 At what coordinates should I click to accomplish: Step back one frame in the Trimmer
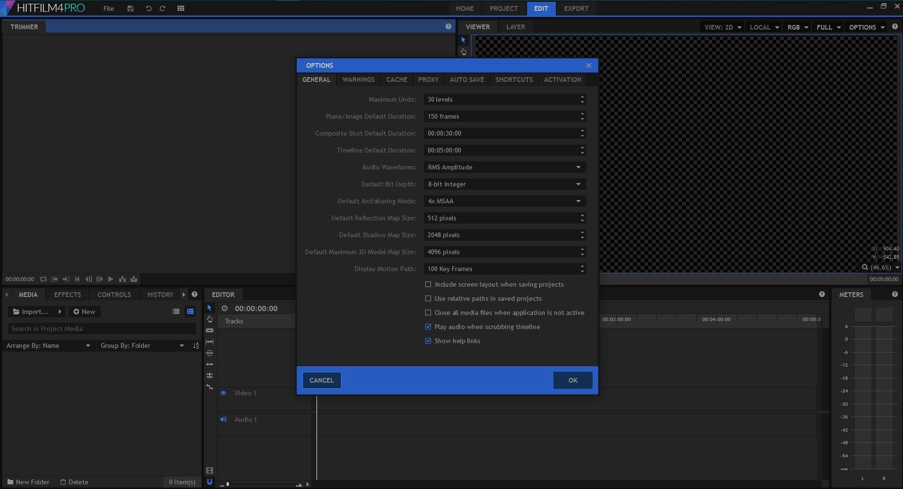click(89, 279)
